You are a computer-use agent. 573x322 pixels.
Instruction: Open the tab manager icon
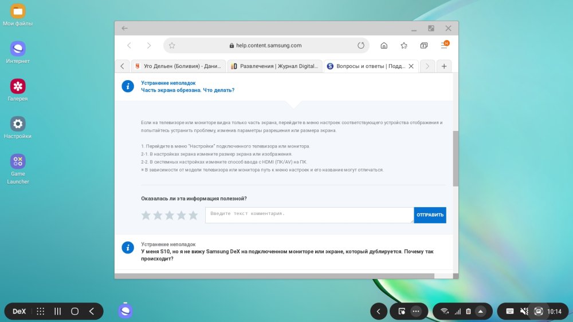424,46
